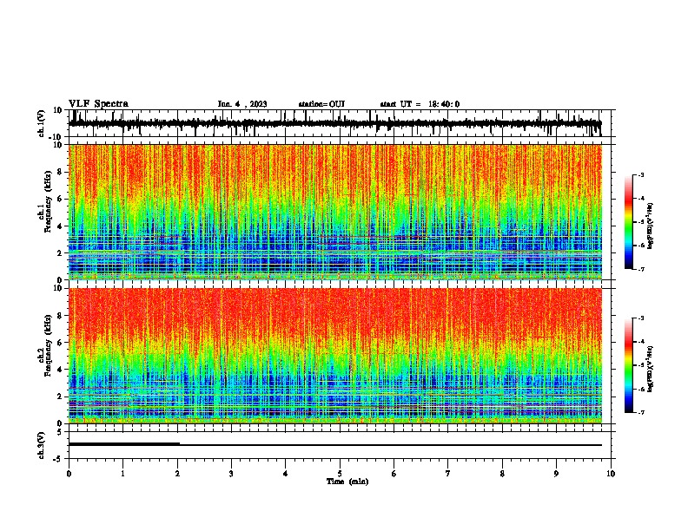Click time axis tick label '4'

pyautogui.click(x=286, y=474)
